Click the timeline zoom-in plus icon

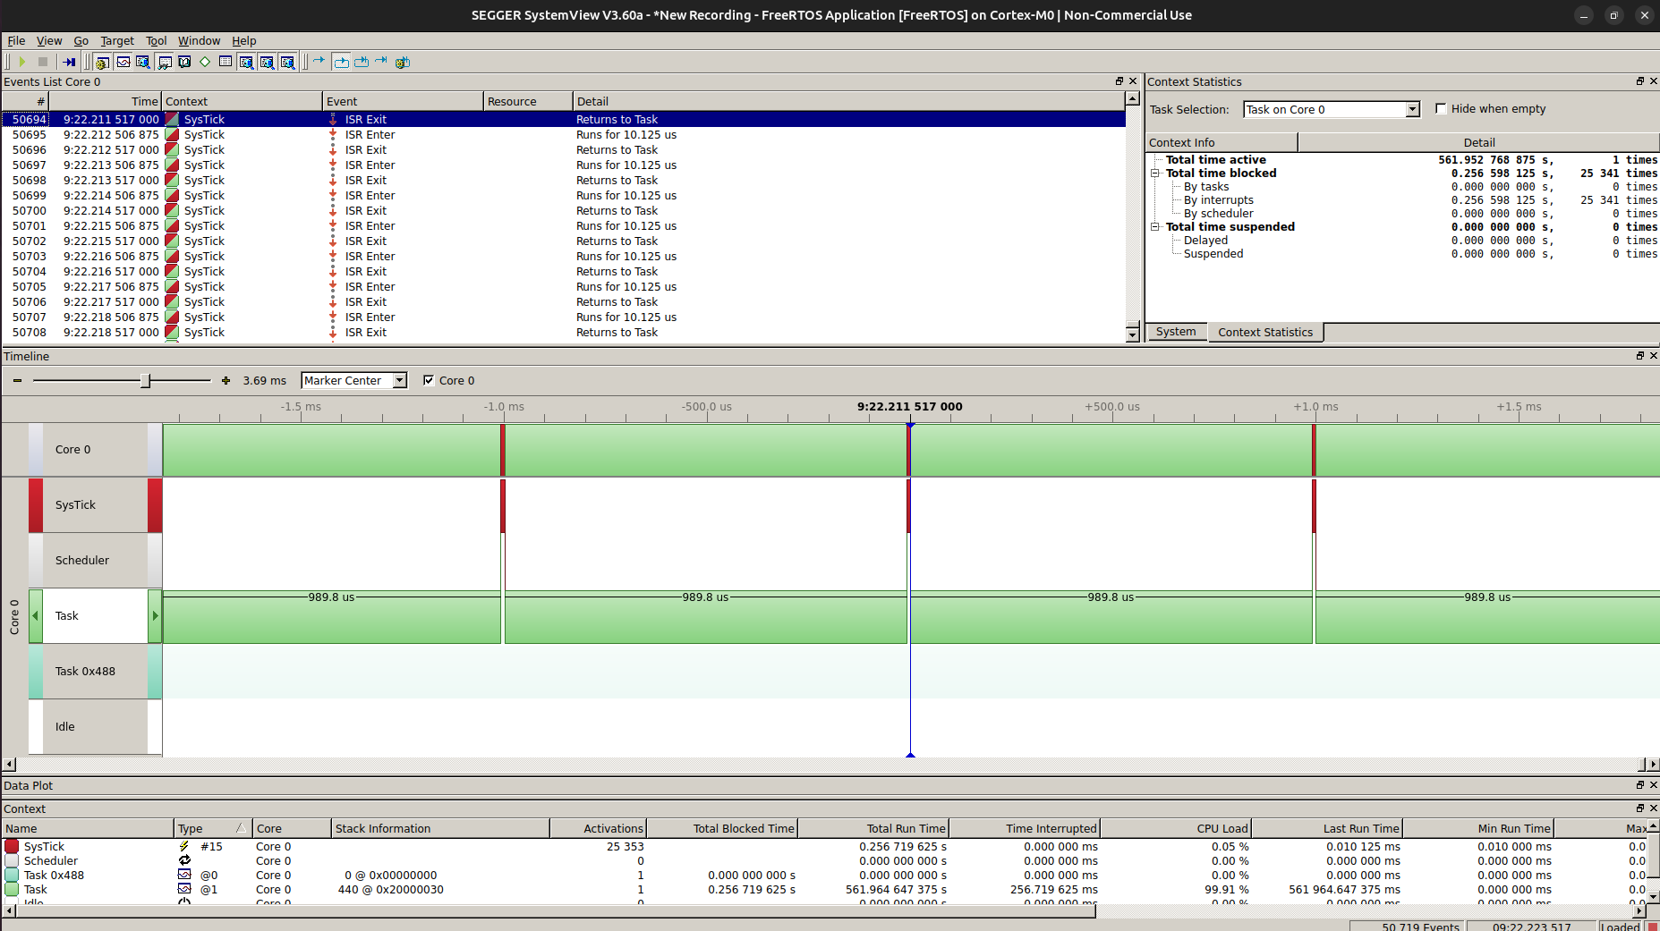[226, 380]
